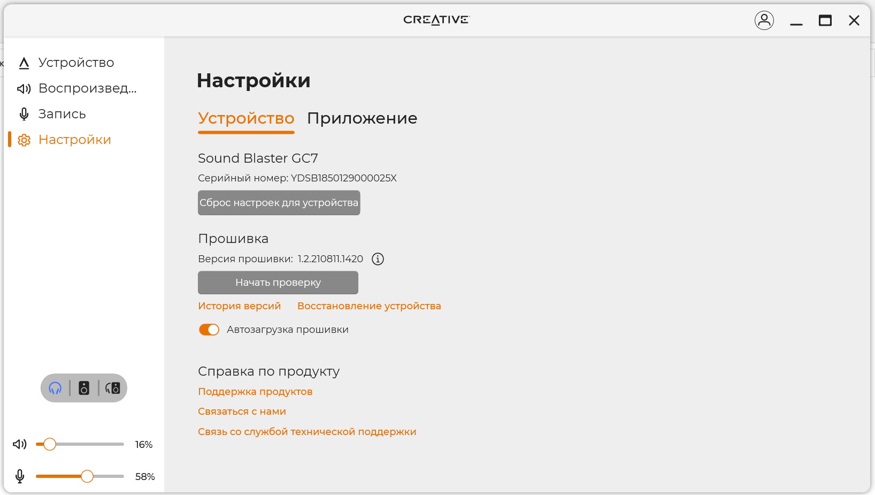
Task: Click the Справка по продукту heading
Action: click(x=268, y=371)
